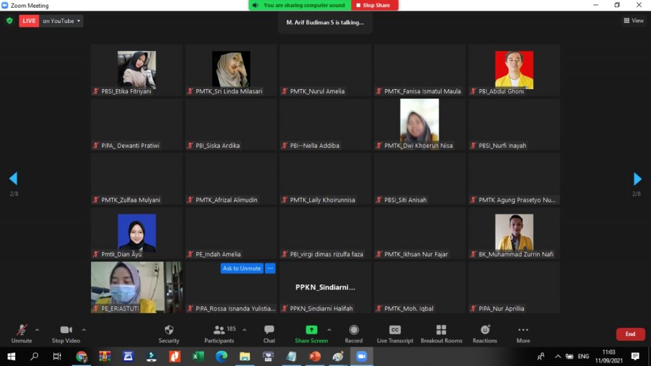Open the More options menu
The image size is (651, 366).
point(523,330)
